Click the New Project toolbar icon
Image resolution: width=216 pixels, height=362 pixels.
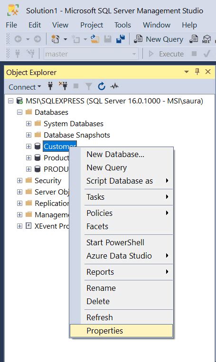pyautogui.click(x=55, y=39)
